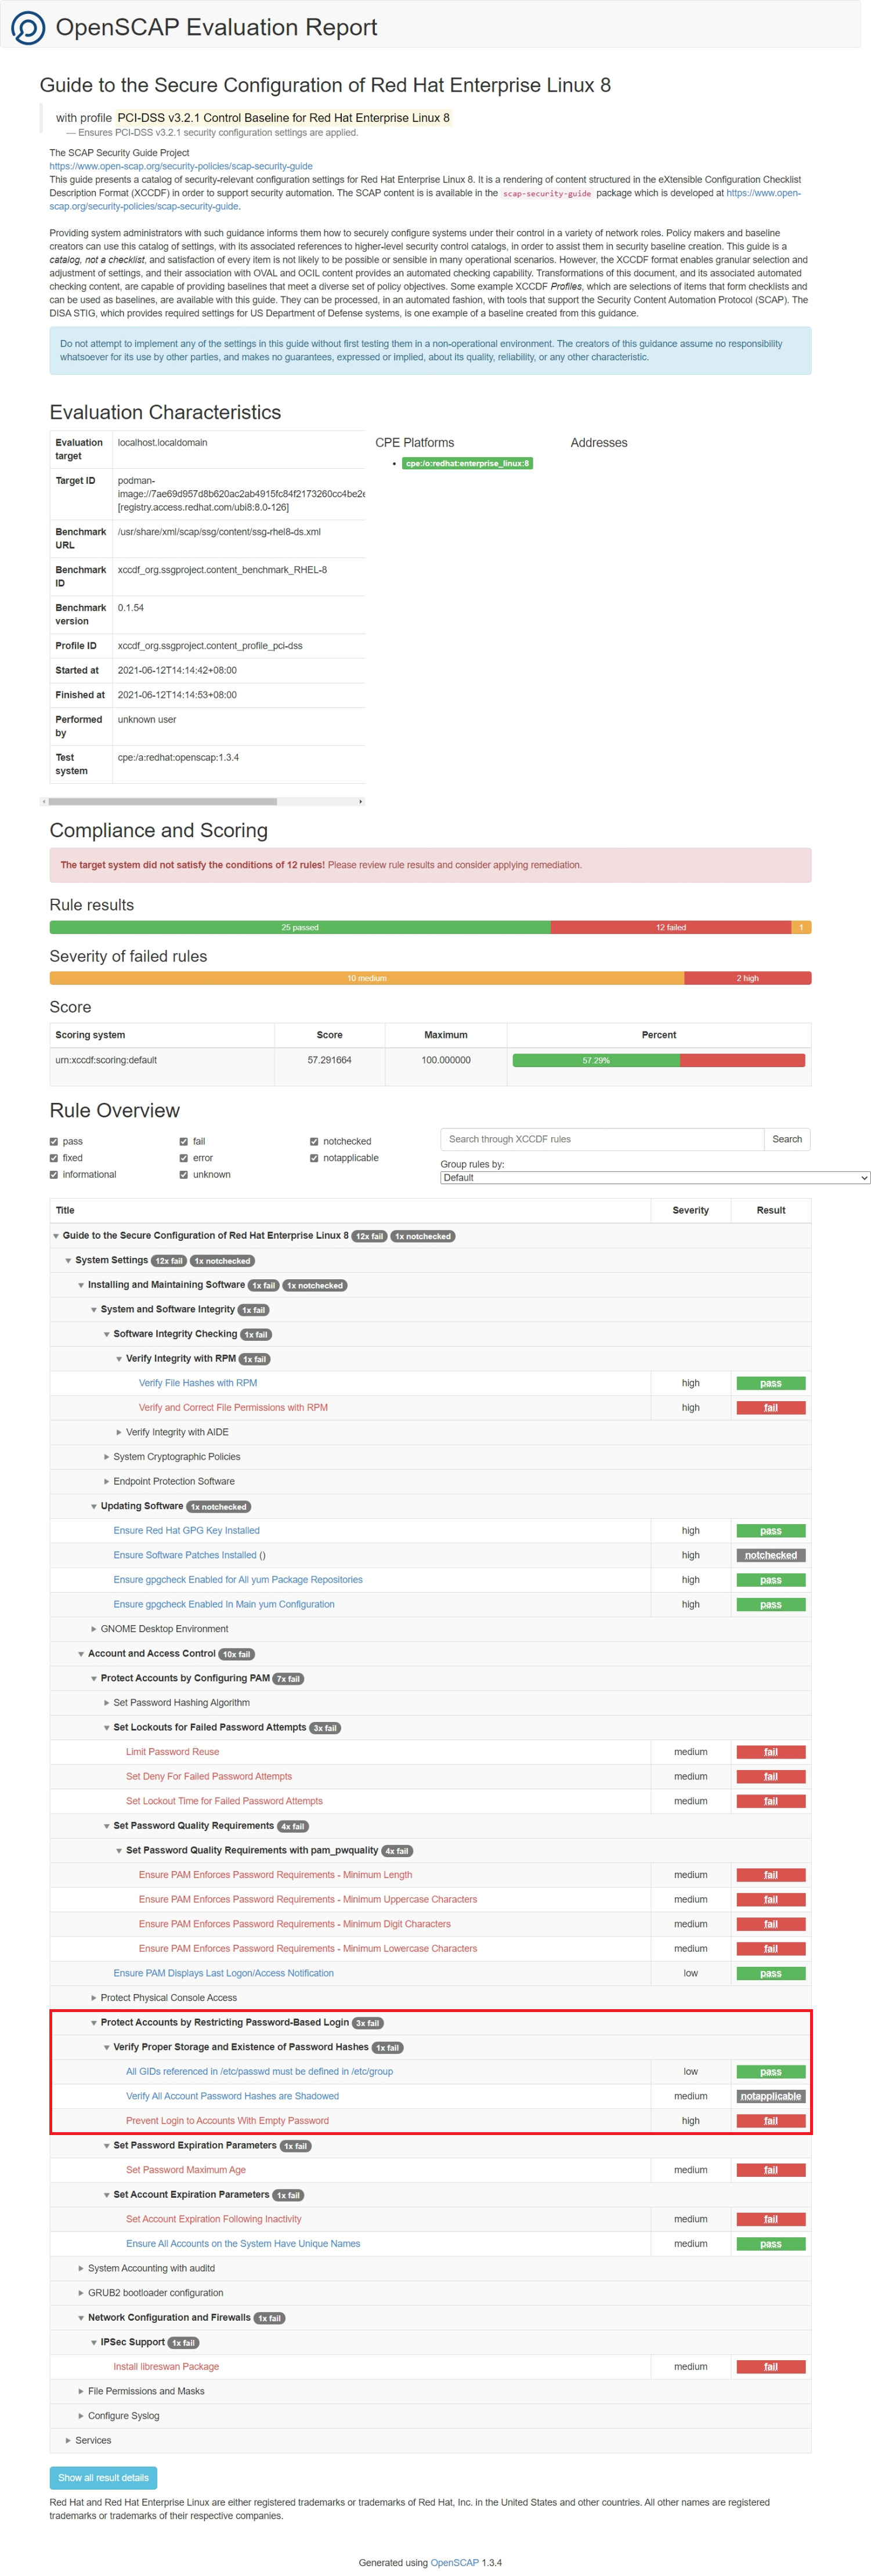Viewport: 871px width, 2576px height.
Task: Toggle the pass results checkbox
Action: (54, 1141)
